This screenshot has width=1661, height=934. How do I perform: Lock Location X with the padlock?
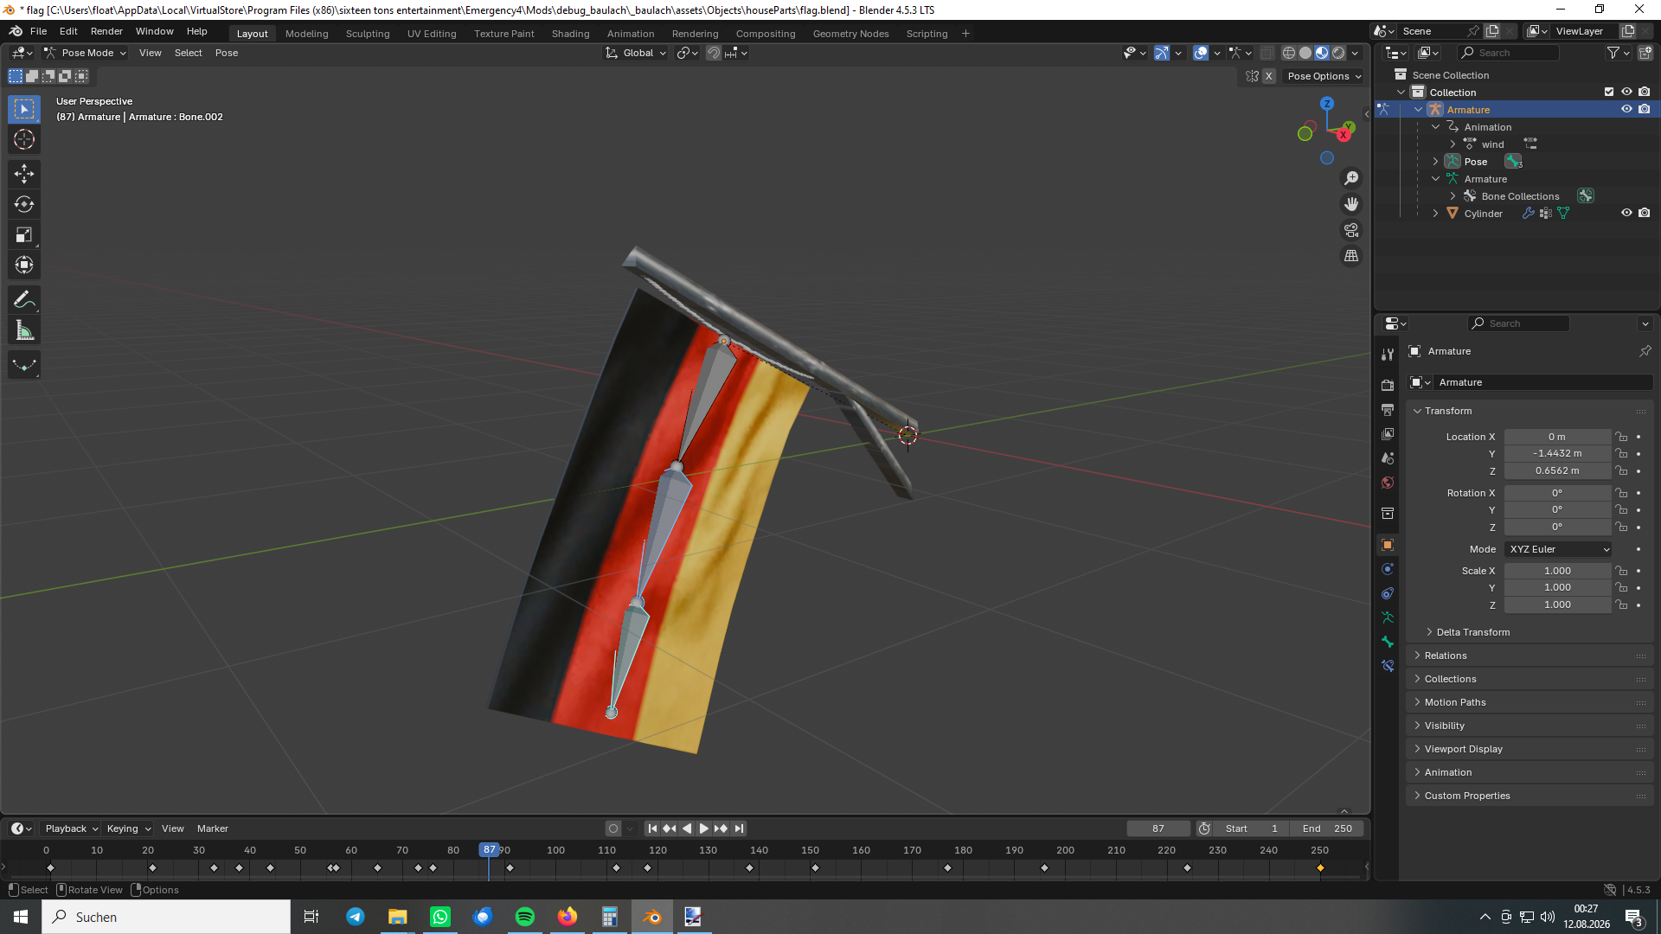point(1622,437)
